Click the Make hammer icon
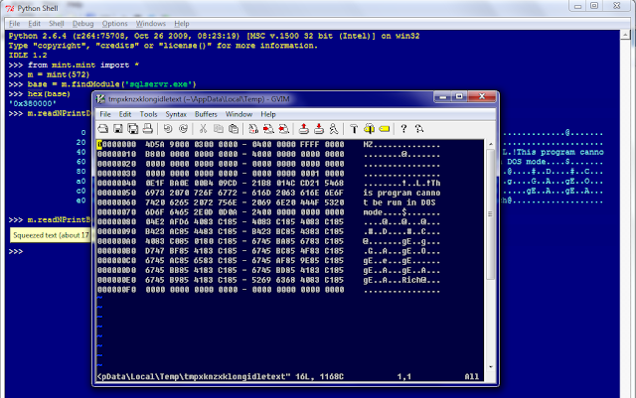 click(354, 129)
